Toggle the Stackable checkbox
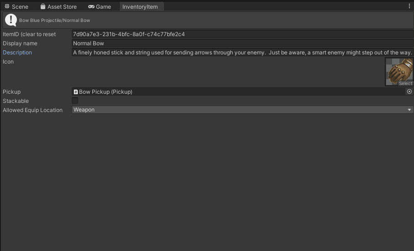 coord(75,101)
